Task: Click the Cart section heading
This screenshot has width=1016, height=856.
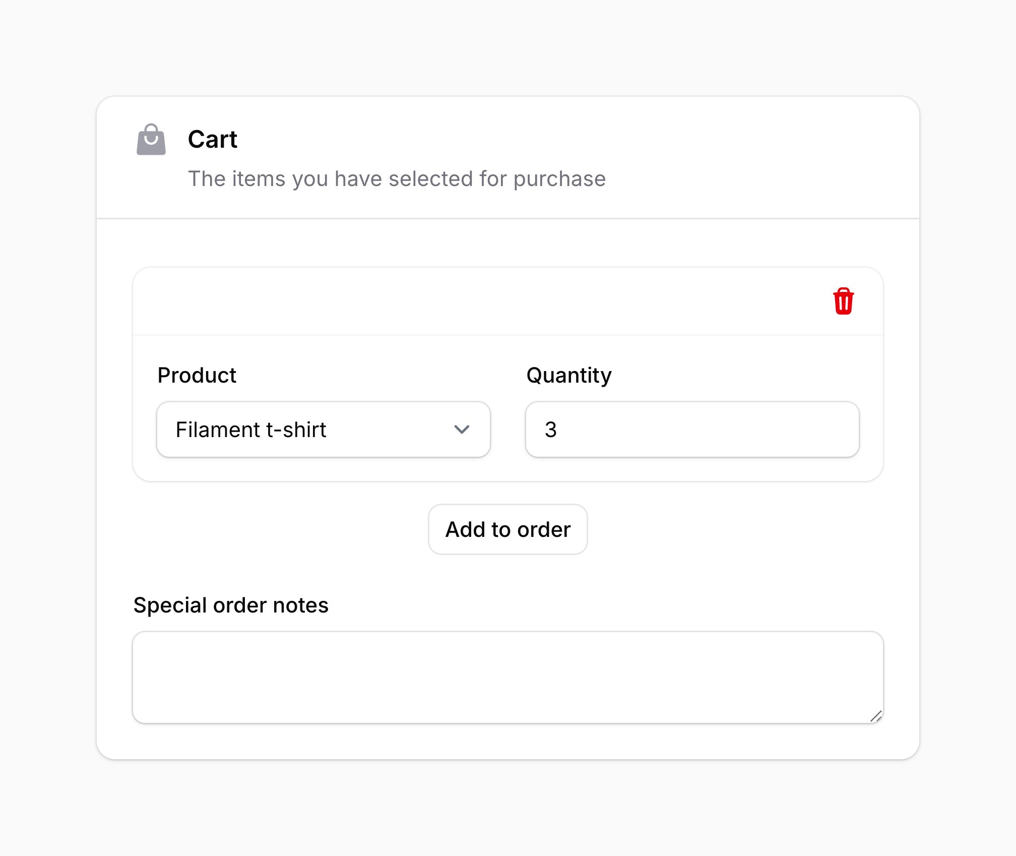Action: (212, 139)
